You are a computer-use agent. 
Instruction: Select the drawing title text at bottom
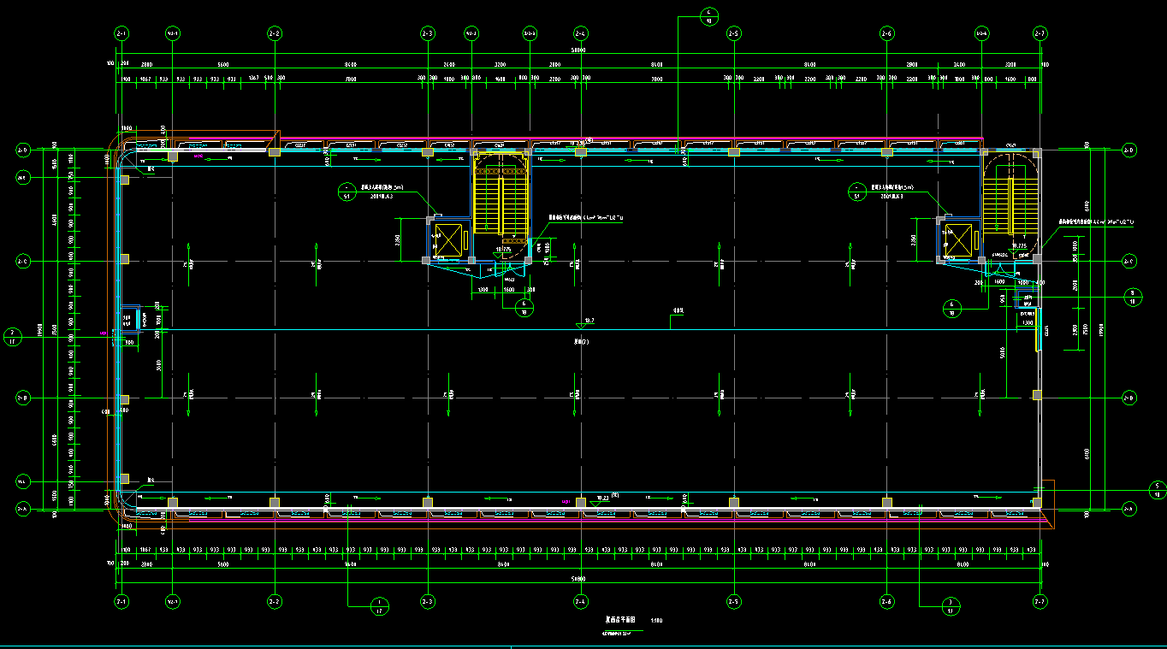[616, 621]
